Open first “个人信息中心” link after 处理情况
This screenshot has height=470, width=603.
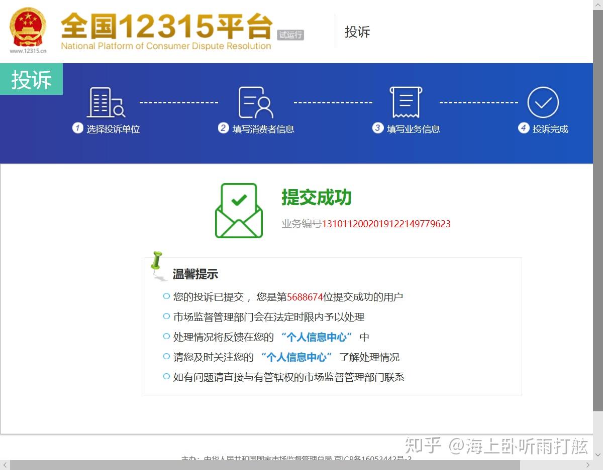(317, 337)
